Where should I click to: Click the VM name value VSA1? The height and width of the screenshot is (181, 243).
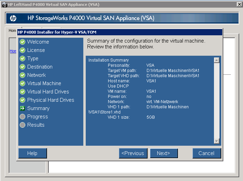click(151, 91)
